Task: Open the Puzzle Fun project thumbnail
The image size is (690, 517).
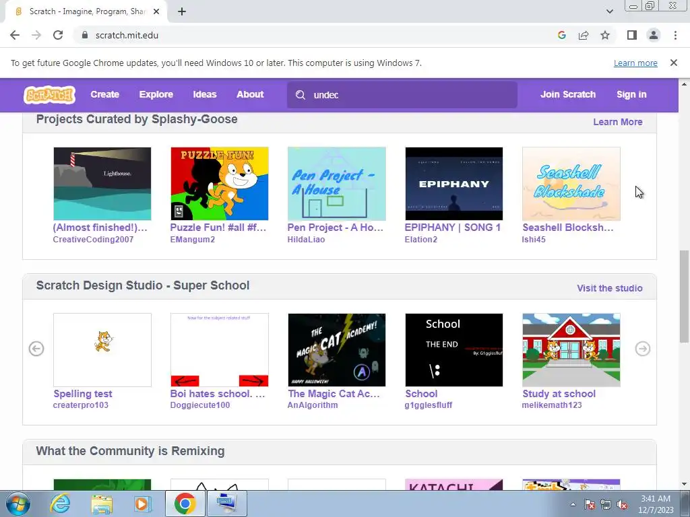Action: pyautogui.click(x=220, y=184)
